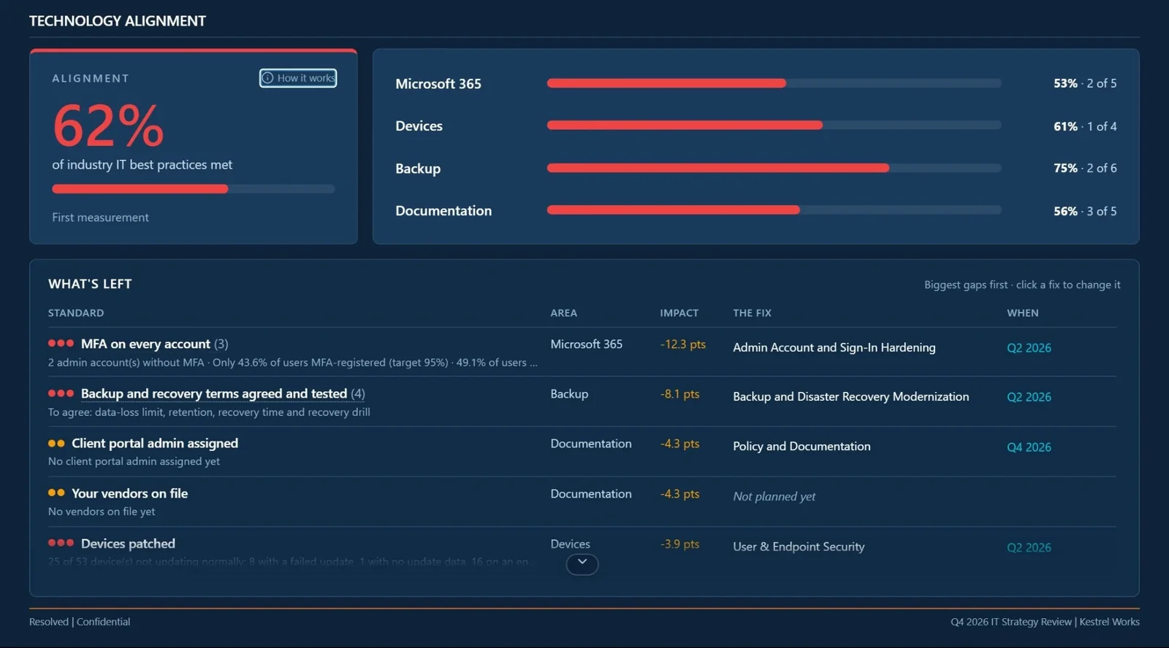Viewport: 1169px width, 648px height.
Task: Click the IMPACT column header
Action: (679, 313)
